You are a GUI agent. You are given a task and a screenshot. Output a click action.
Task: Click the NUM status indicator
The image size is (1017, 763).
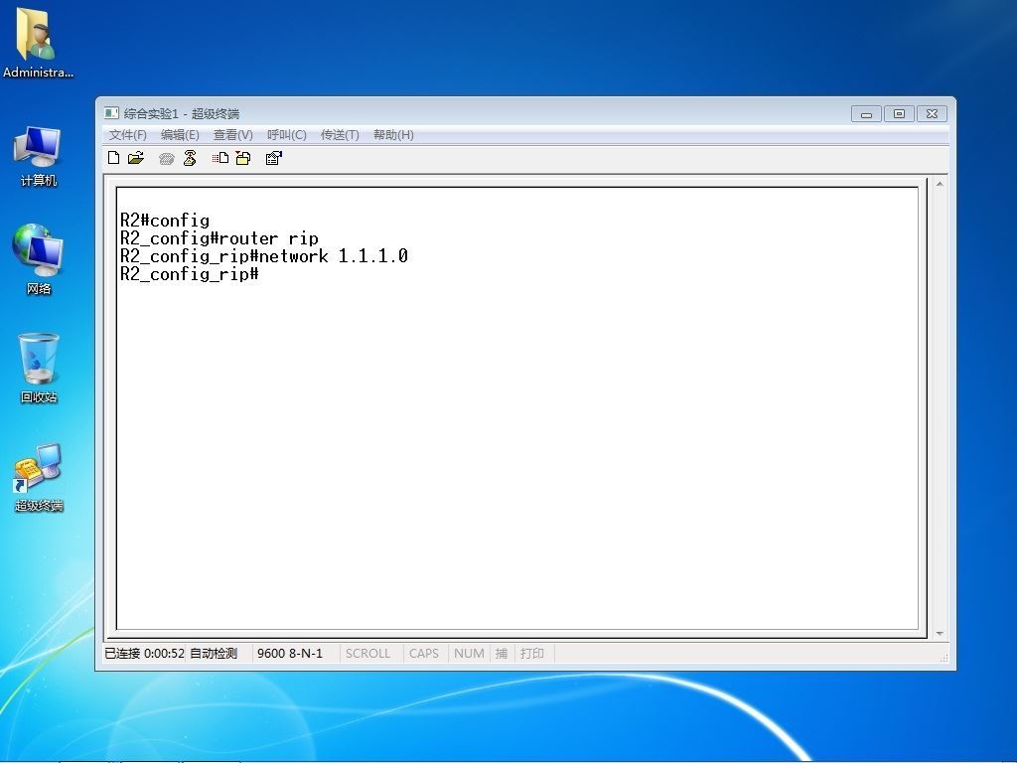(469, 654)
